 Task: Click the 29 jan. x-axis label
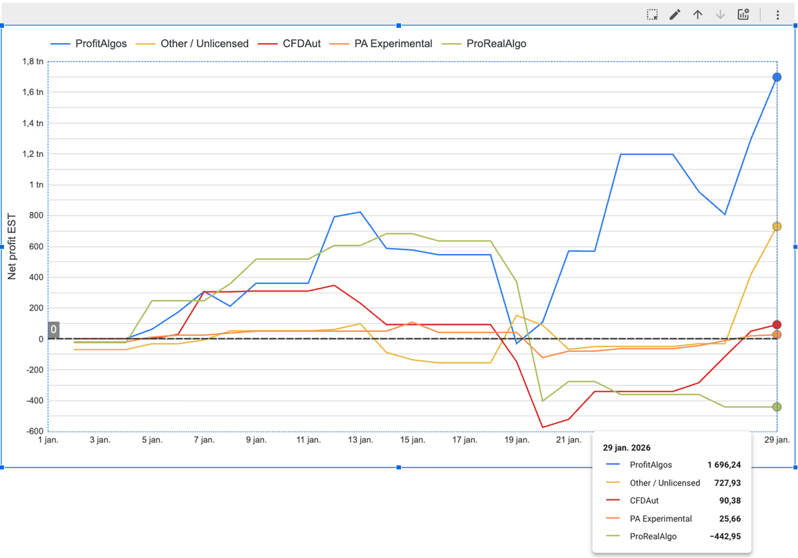[x=777, y=440]
